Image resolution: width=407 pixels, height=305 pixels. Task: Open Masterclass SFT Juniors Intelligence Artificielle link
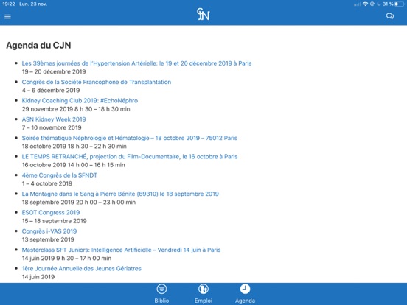pos(121,250)
